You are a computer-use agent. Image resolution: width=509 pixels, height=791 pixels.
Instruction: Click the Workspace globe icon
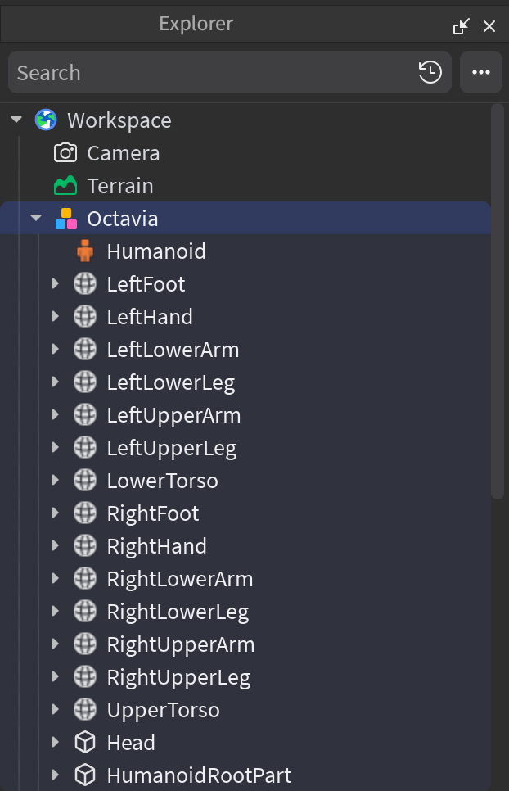pos(46,120)
